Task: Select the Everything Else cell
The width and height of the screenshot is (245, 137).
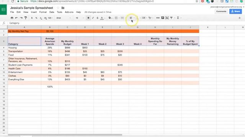Action: click(x=24, y=80)
